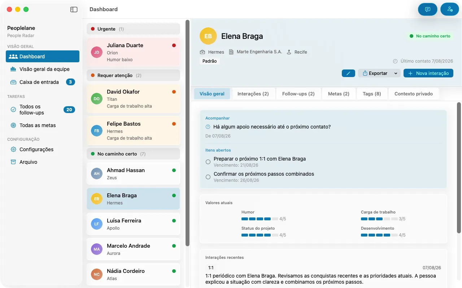
Task: Select the Marcelo Andrade card
Action: coord(133,249)
